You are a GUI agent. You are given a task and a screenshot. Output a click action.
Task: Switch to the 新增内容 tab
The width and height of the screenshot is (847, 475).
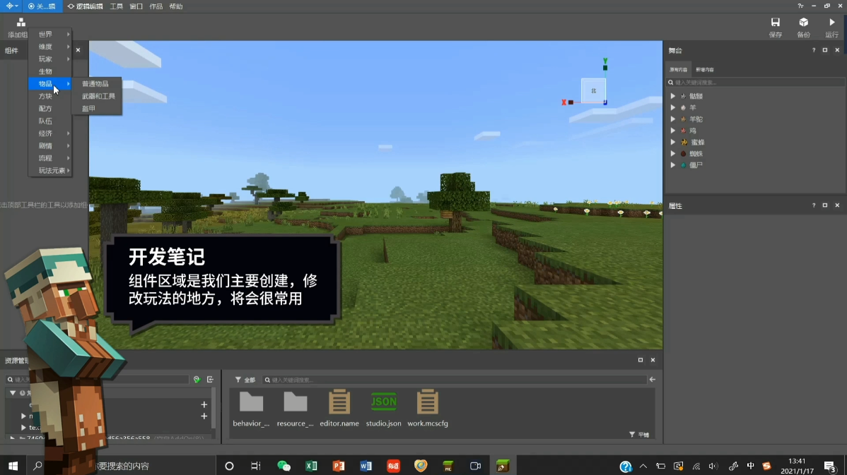[x=704, y=70]
